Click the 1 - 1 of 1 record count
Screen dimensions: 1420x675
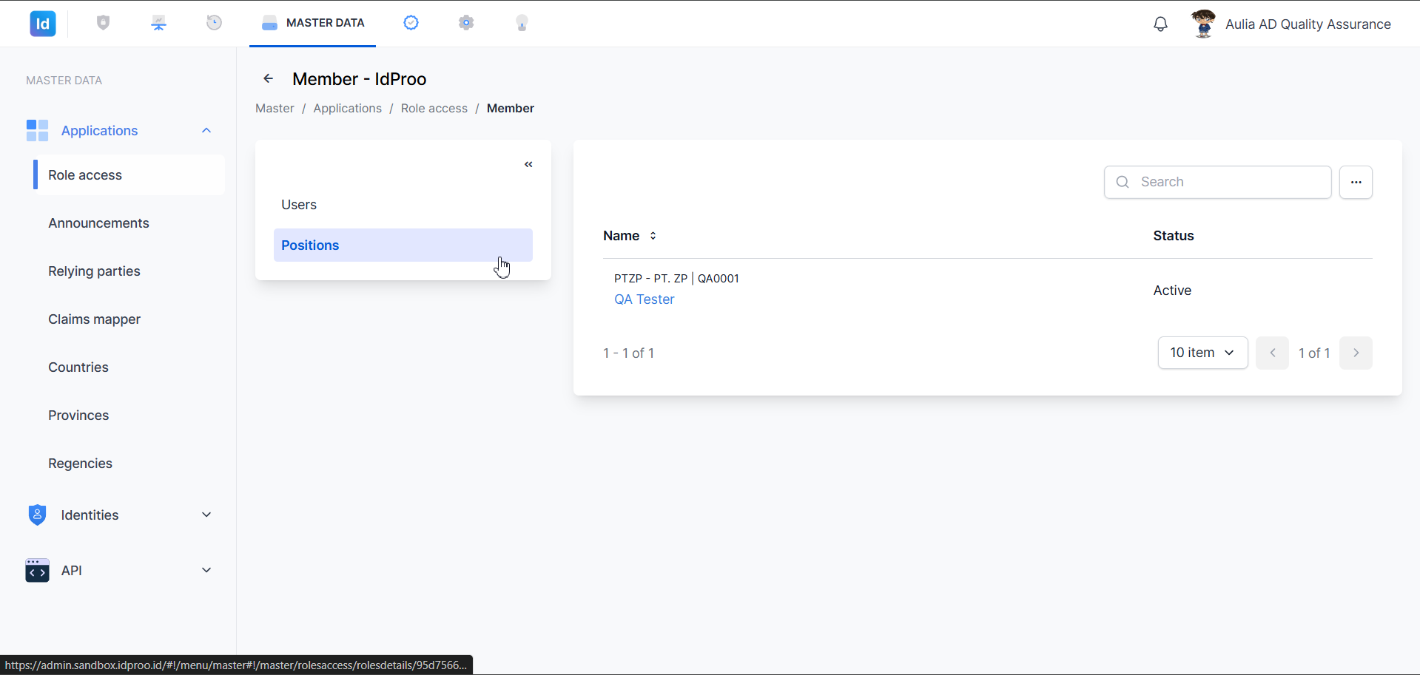628,353
